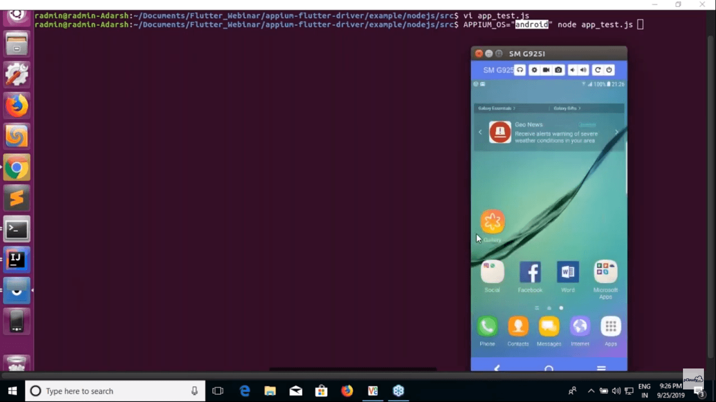Open Task View on Windows taskbar
Image resolution: width=716 pixels, height=402 pixels.
coord(218,391)
